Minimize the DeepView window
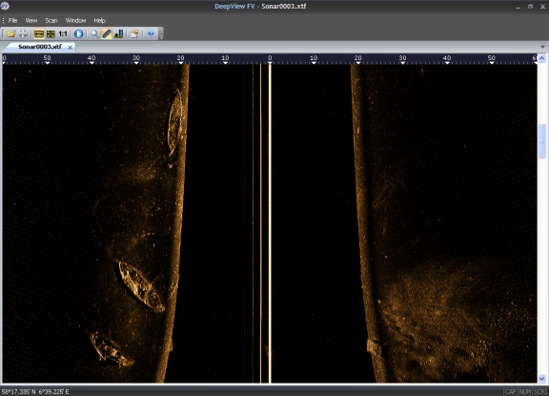Viewport: 549px width, 396px height. tap(518, 7)
